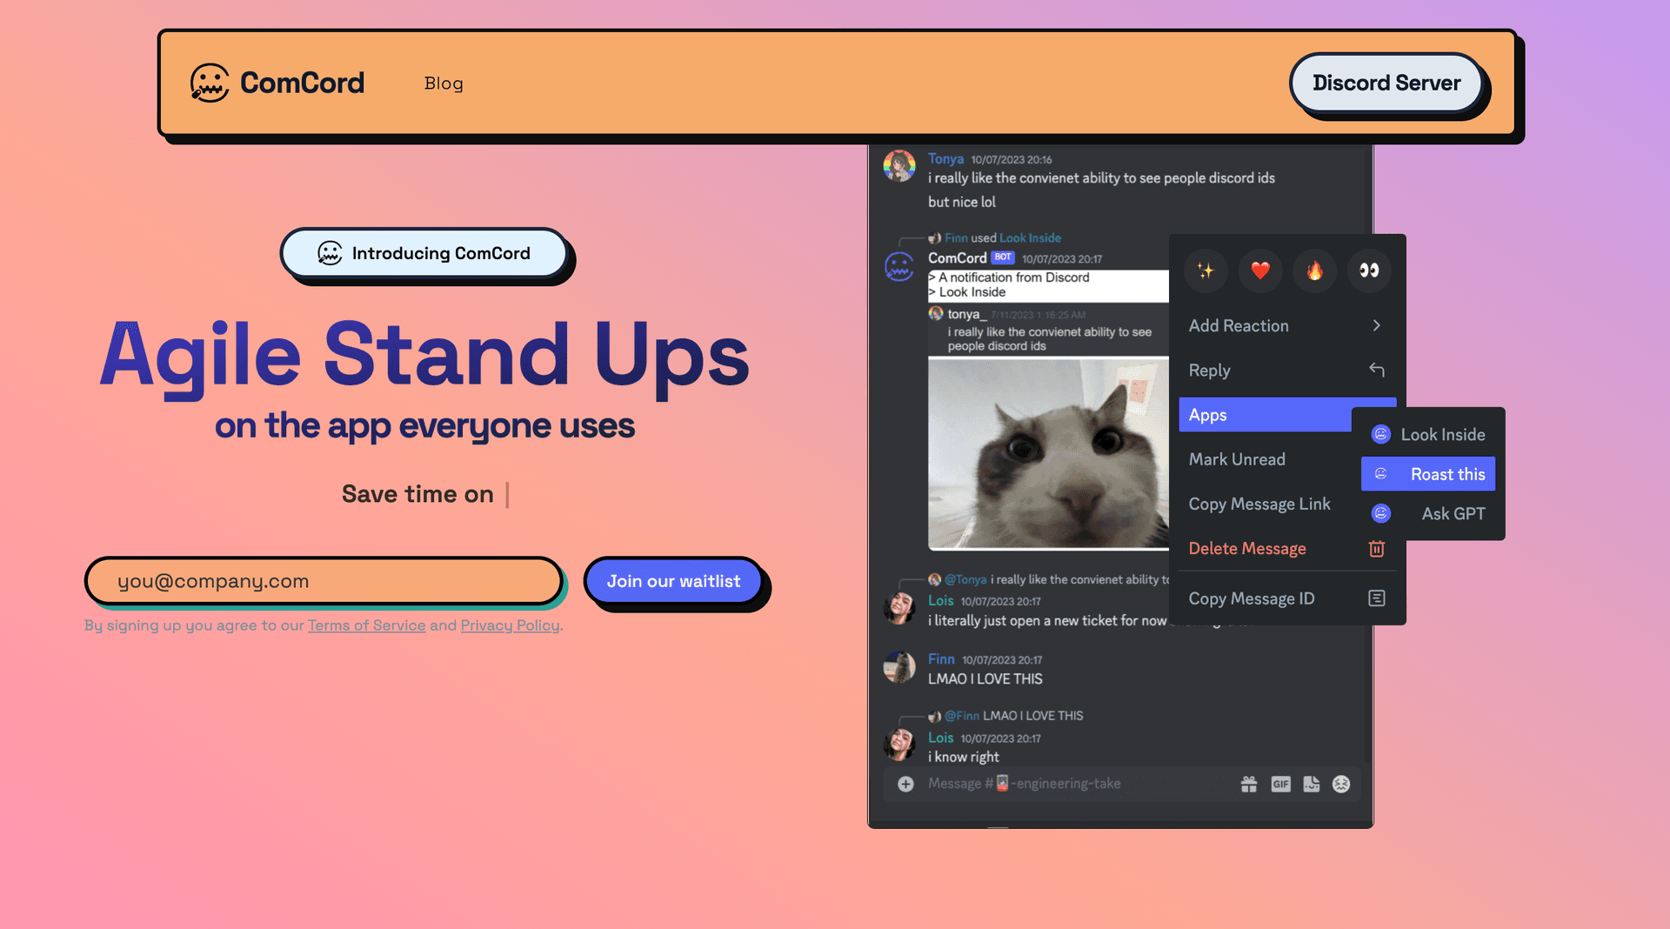Select Reply in the context menu

[1287, 370]
